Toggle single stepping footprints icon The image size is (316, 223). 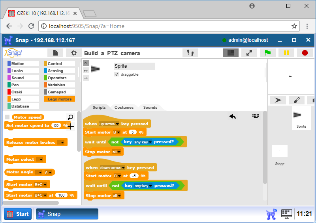(190, 53)
